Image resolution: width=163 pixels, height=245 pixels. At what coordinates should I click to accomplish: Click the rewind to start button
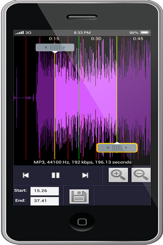coord(26,175)
